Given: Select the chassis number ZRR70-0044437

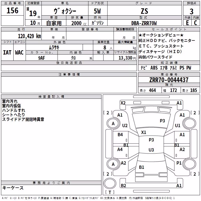Looking at the screenshot, I should pos(169,80).
